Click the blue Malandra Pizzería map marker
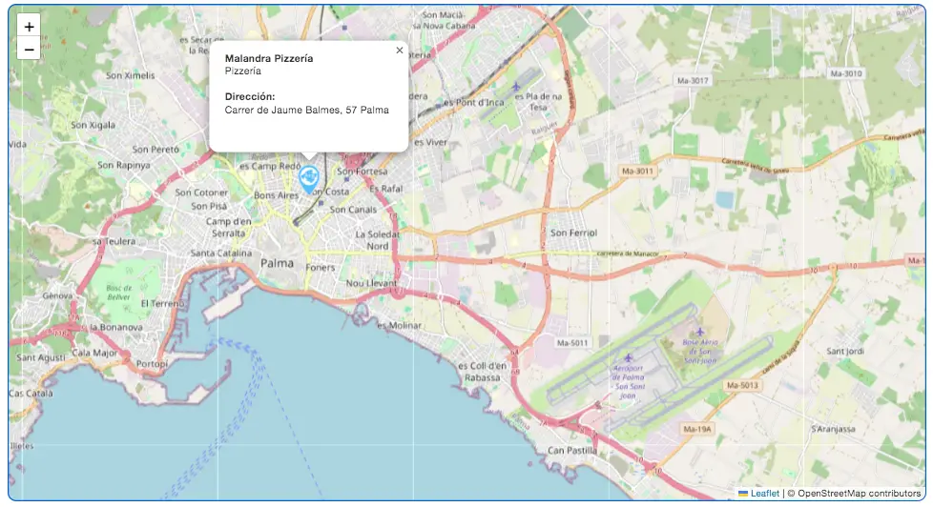This screenshot has width=933, height=507. click(308, 179)
